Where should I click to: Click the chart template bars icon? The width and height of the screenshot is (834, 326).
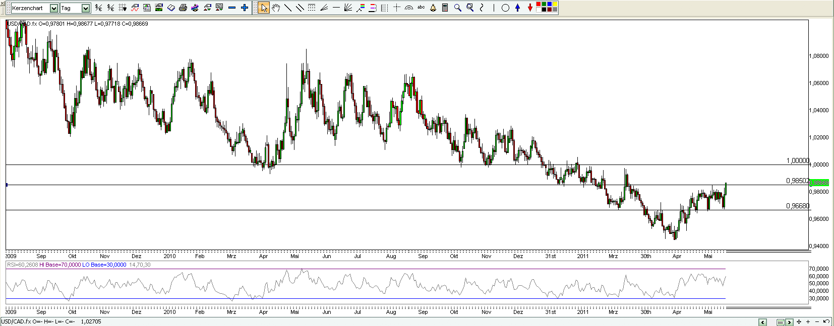(x=147, y=8)
